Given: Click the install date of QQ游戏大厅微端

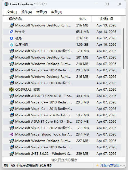Looking at the screenshot, I should coord(106,90).
